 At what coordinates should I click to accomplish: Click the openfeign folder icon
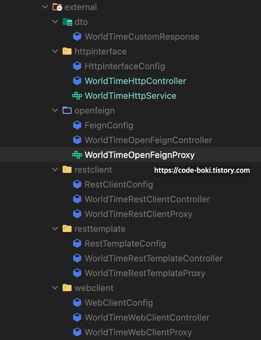tap(67, 111)
